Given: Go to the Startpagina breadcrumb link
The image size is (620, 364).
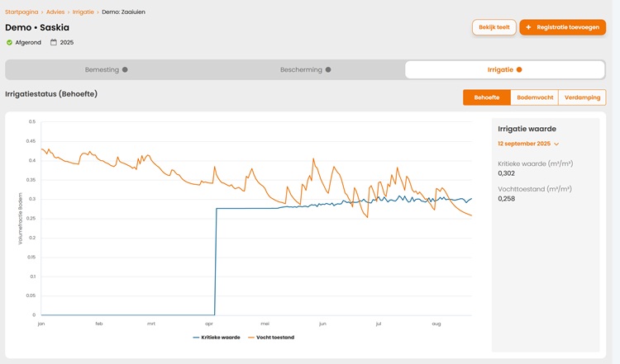Looking at the screenshot, I should tap(21, 12).
